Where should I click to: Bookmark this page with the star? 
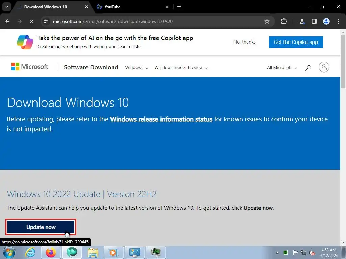click(x=267, y=21)
